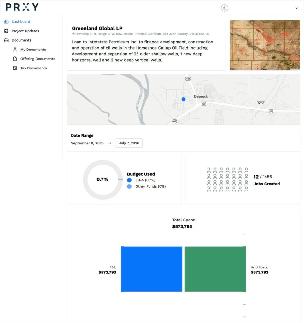The height and width of the screenshot is (323, 304).
Task: Open the July 7, 2026 end date picker
Action: coord(129,143)
